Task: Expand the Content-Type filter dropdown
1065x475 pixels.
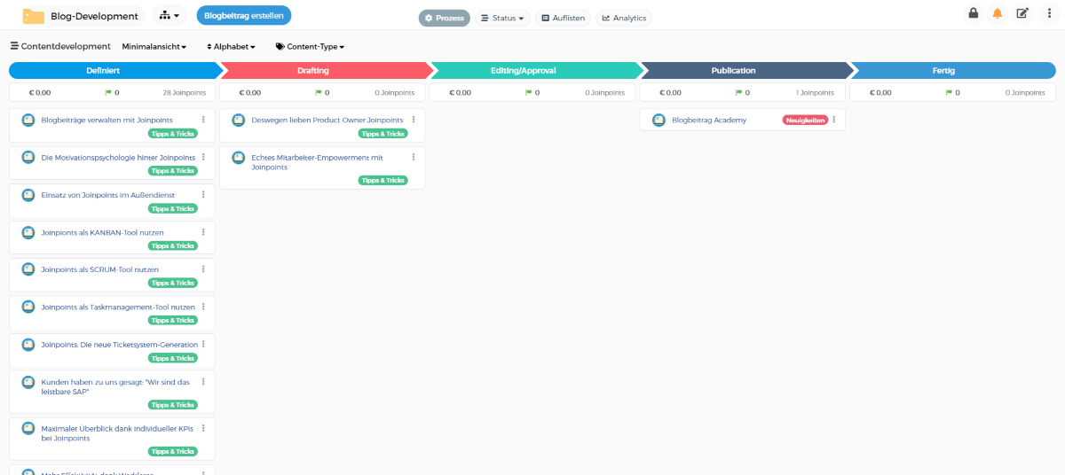Action: coord(310,46)
